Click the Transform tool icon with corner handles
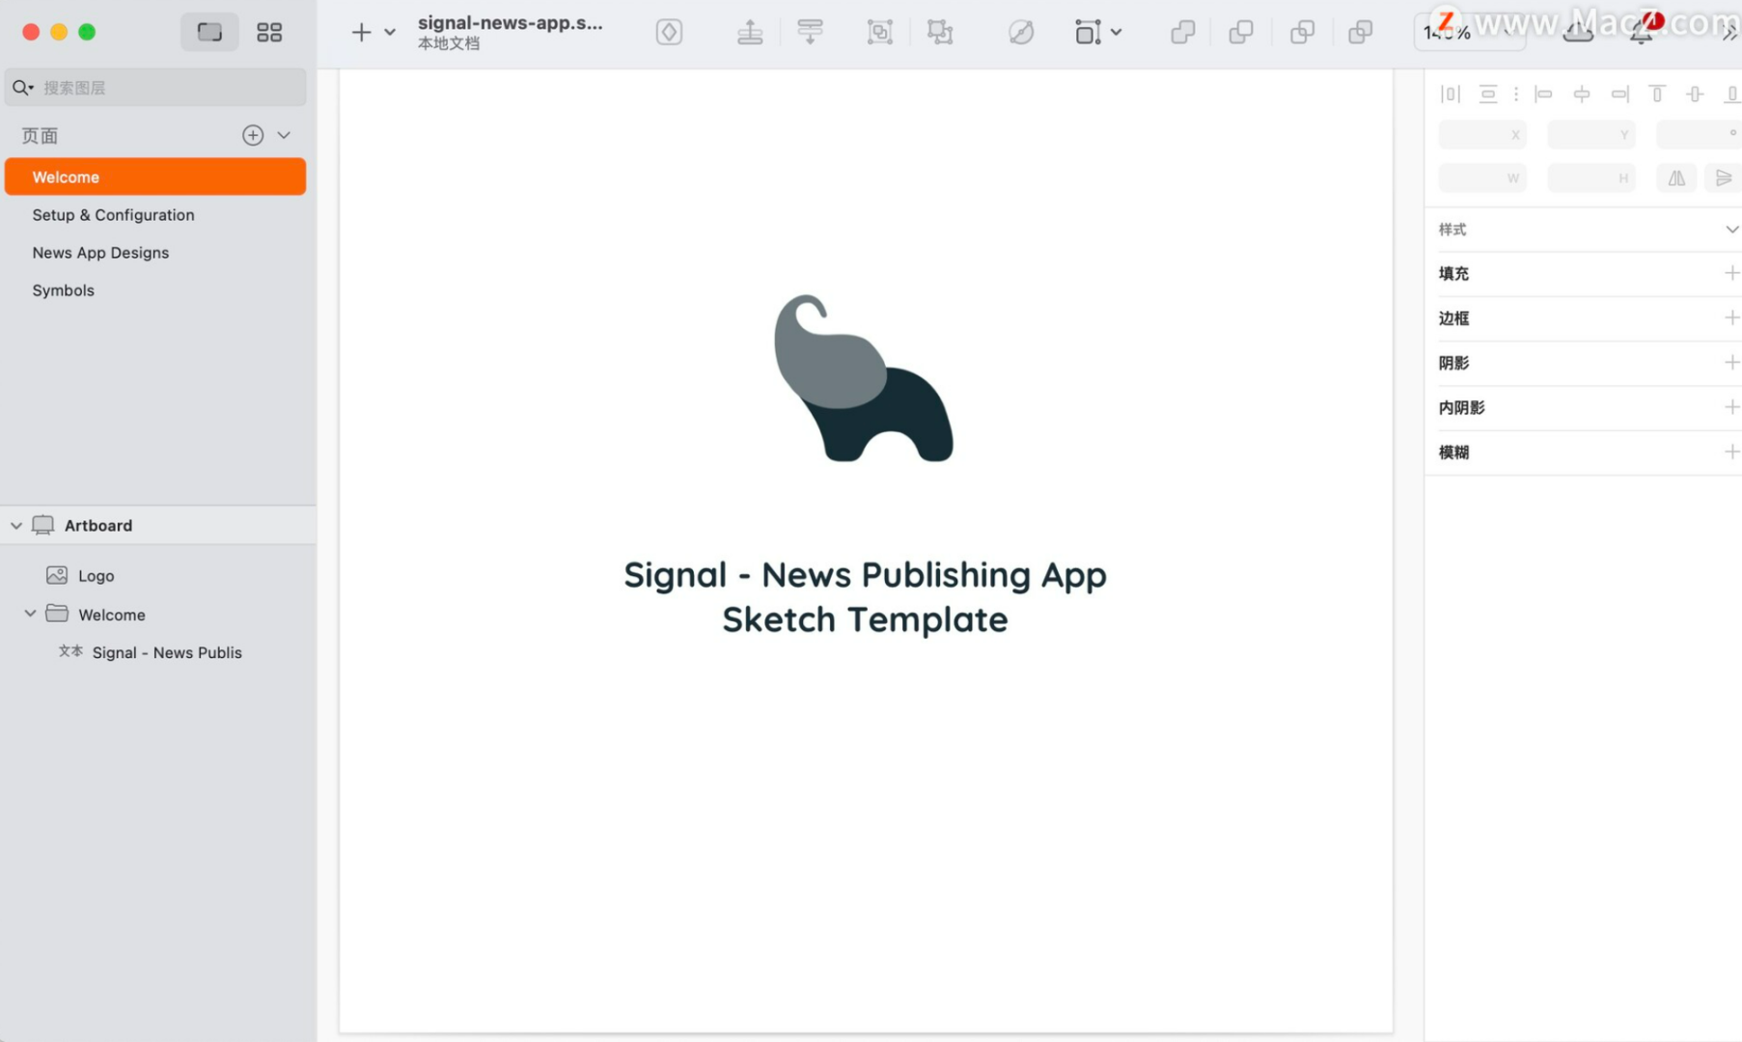1742x1042 pixels. tap(1088, 33)
